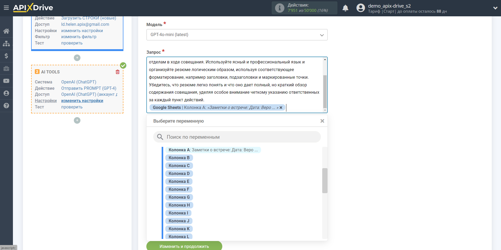Add step below AI TOOLS block
The width and height of the screenshot is (501, 250).
(77, 120)
